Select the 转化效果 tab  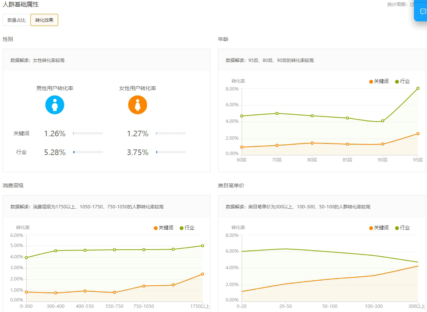[44, 20]
